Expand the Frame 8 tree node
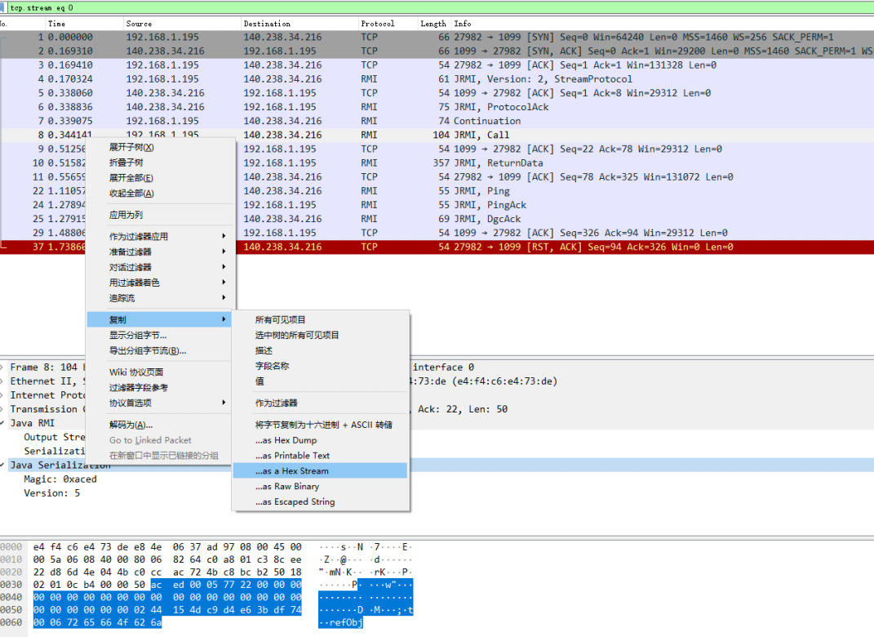Screen dimensions: 874x637 (x=2, y=367)
